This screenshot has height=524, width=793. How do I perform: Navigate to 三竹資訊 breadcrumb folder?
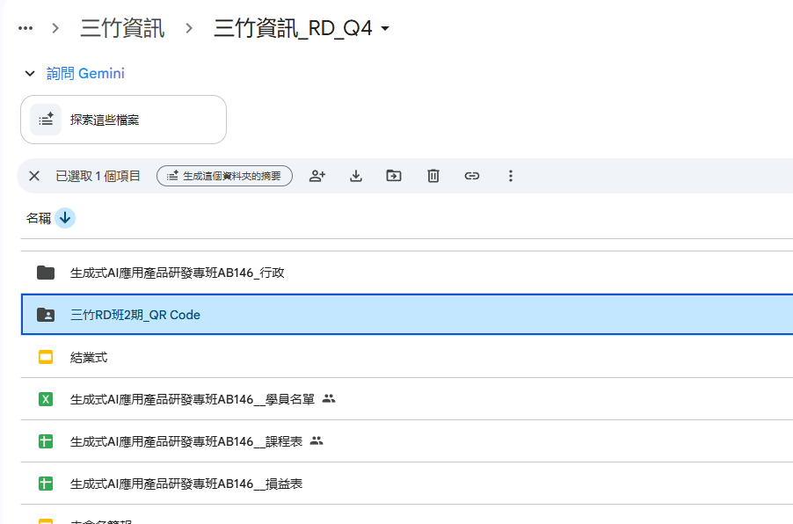coord(122,29)
